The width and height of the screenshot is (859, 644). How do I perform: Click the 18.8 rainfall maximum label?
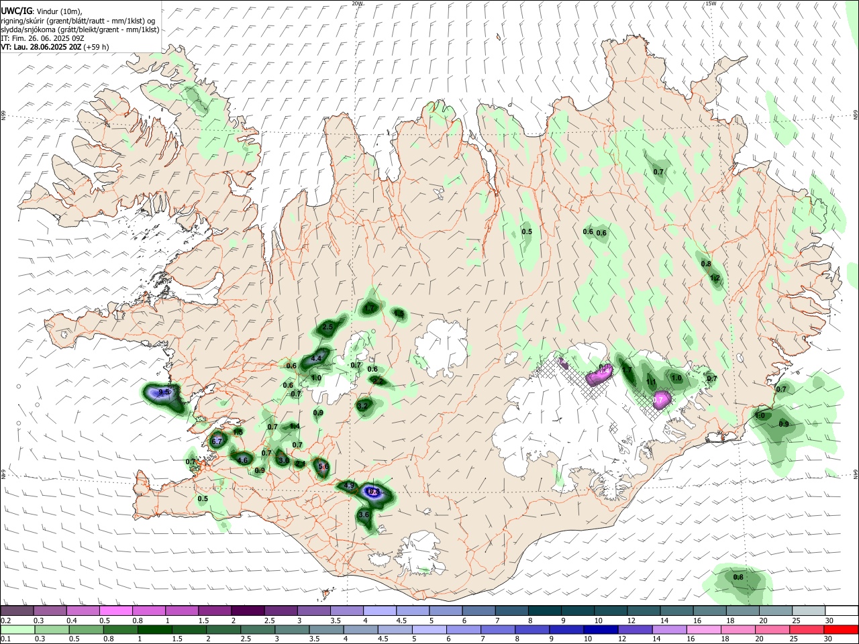[x=374, y=492]
